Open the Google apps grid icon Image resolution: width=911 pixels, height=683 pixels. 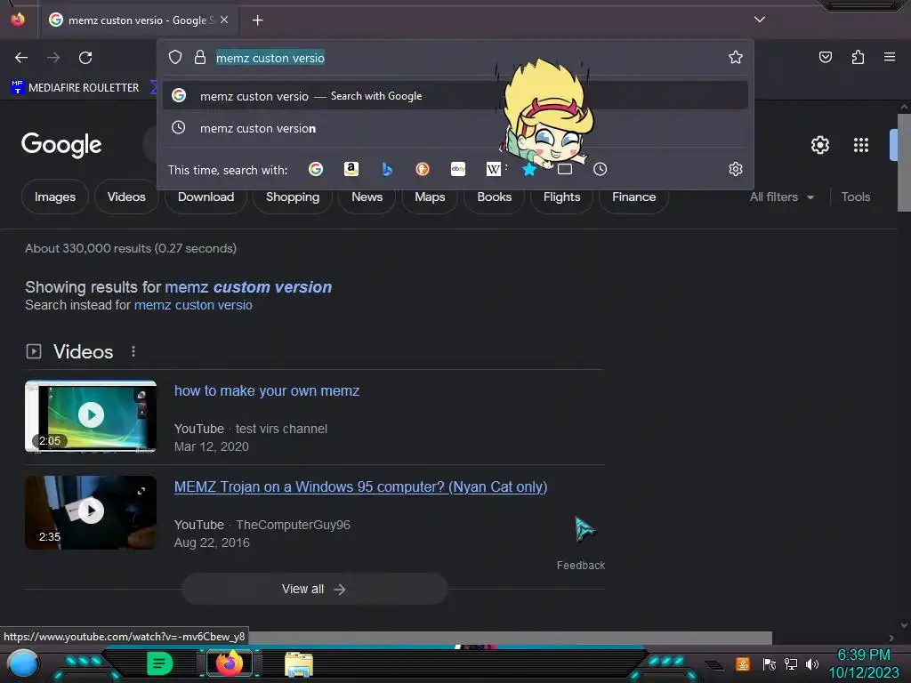click(x=861, y=145)
